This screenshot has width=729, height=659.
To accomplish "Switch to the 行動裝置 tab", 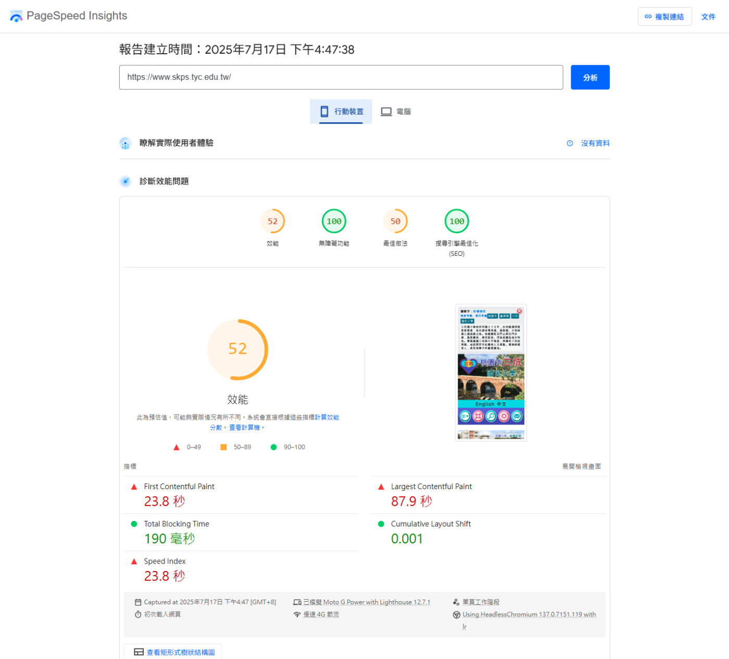I will 341,111.
